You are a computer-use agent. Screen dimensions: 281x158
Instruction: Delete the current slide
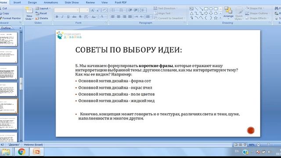(42, 18)
